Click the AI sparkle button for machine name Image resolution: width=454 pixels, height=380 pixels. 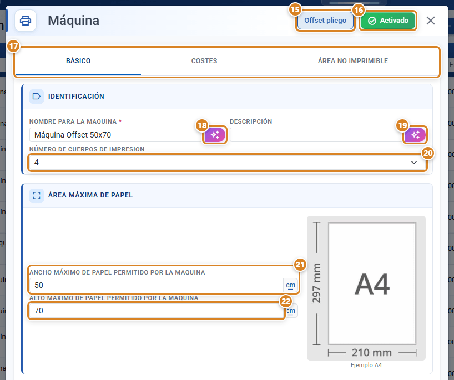(x=215, y=135)
